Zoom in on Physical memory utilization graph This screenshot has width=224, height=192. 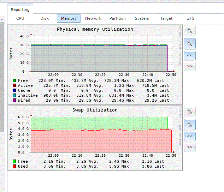[190, 31]
